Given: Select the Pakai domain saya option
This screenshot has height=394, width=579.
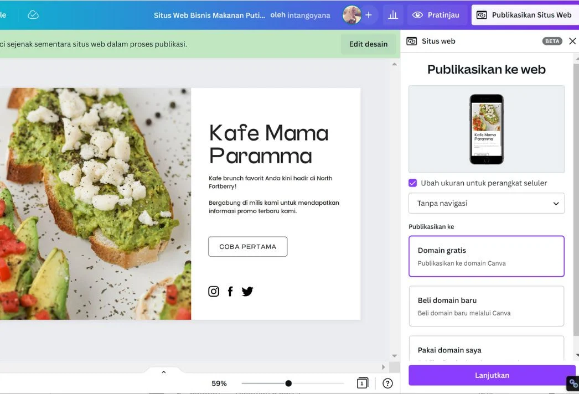Looking at the screenshot, I should coord(487,348).
